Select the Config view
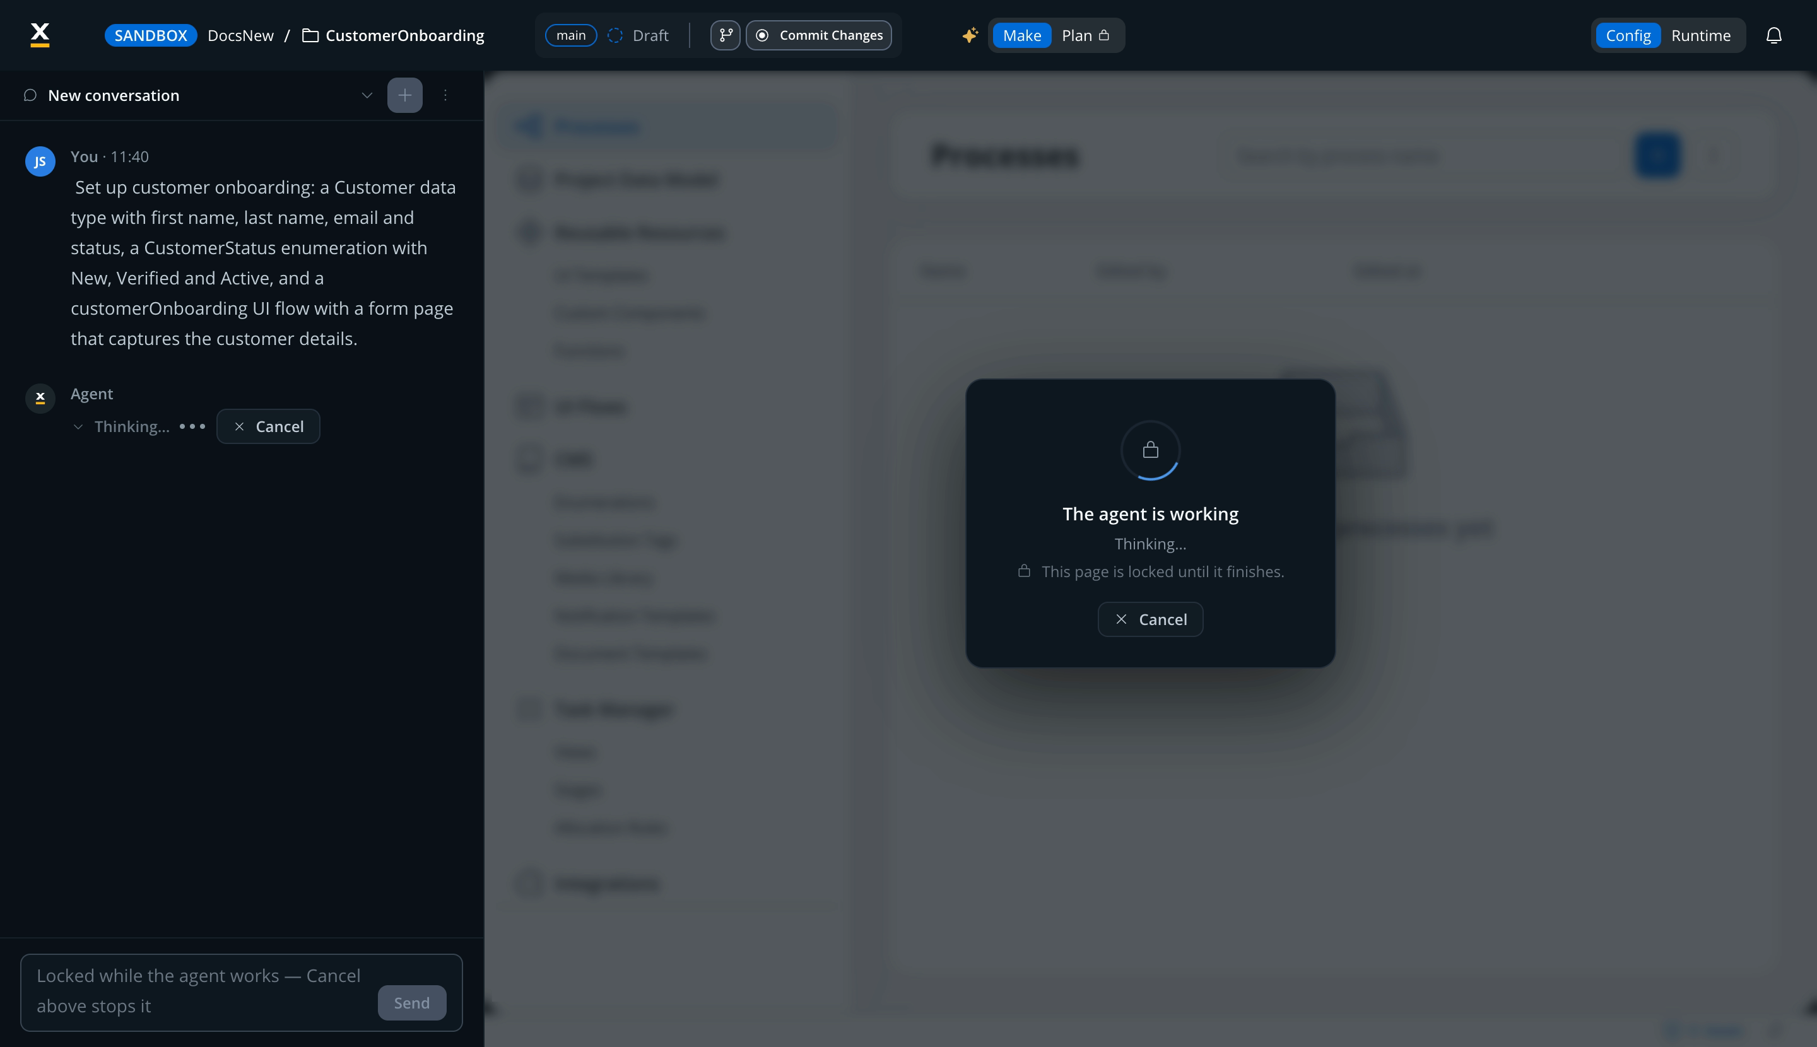Viewport: 1817px width, 1047px height. click(1628, 35)
